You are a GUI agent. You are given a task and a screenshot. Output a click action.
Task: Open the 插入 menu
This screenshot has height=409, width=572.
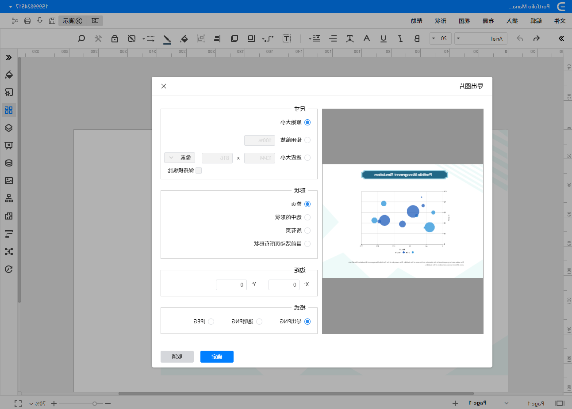coord(512,21)
